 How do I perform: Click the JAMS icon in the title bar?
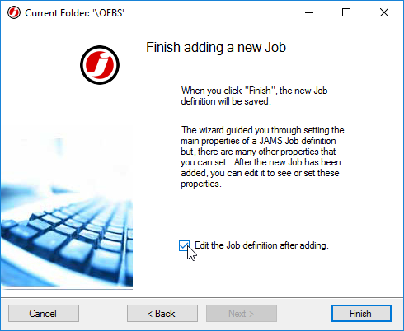coord(14,12)
